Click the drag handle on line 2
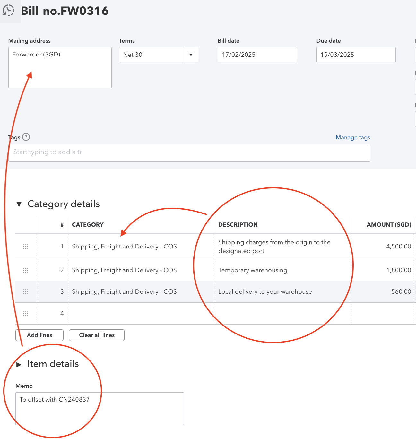This screenshot has width=416, height=443. 26,270
